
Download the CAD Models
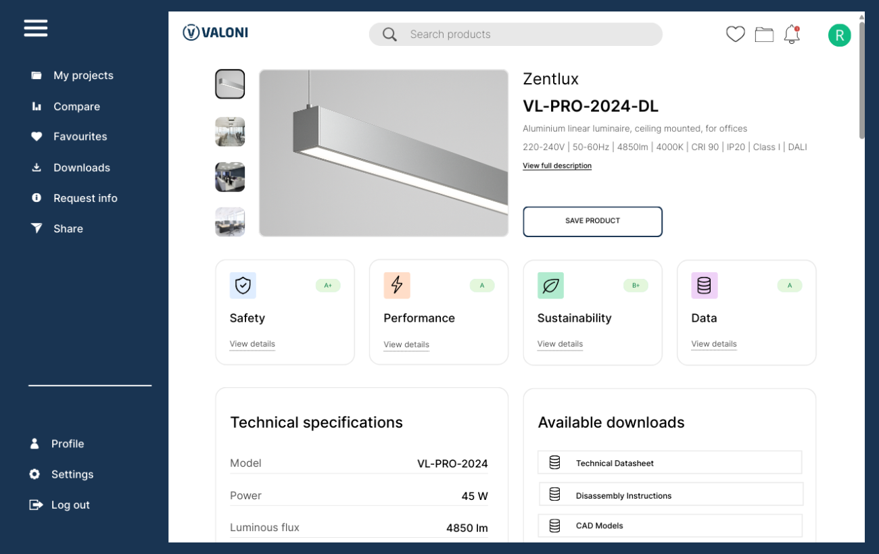coord(670,526)
